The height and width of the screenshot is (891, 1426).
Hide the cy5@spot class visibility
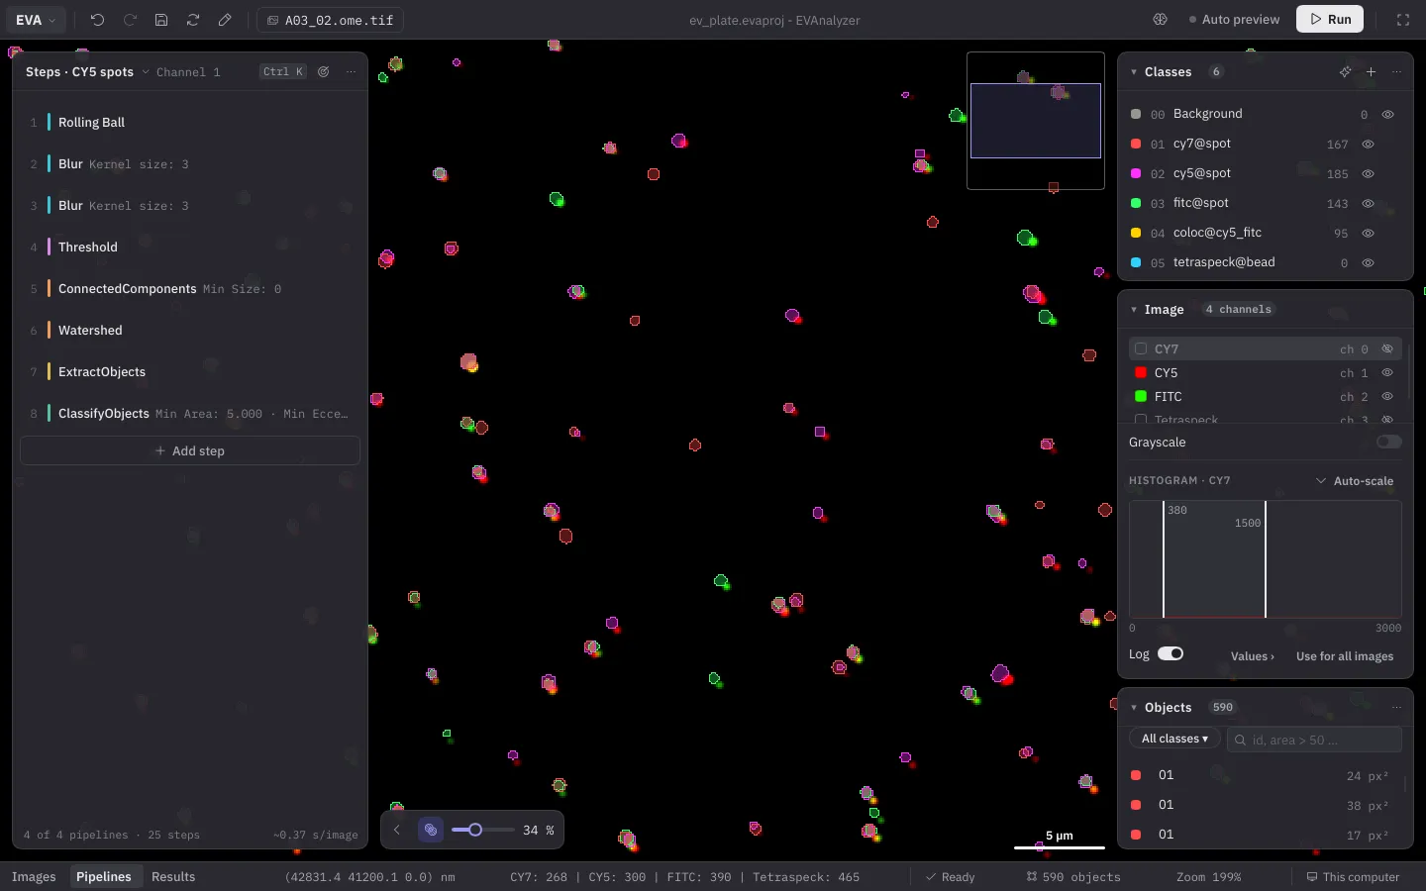coord(1368,173)
